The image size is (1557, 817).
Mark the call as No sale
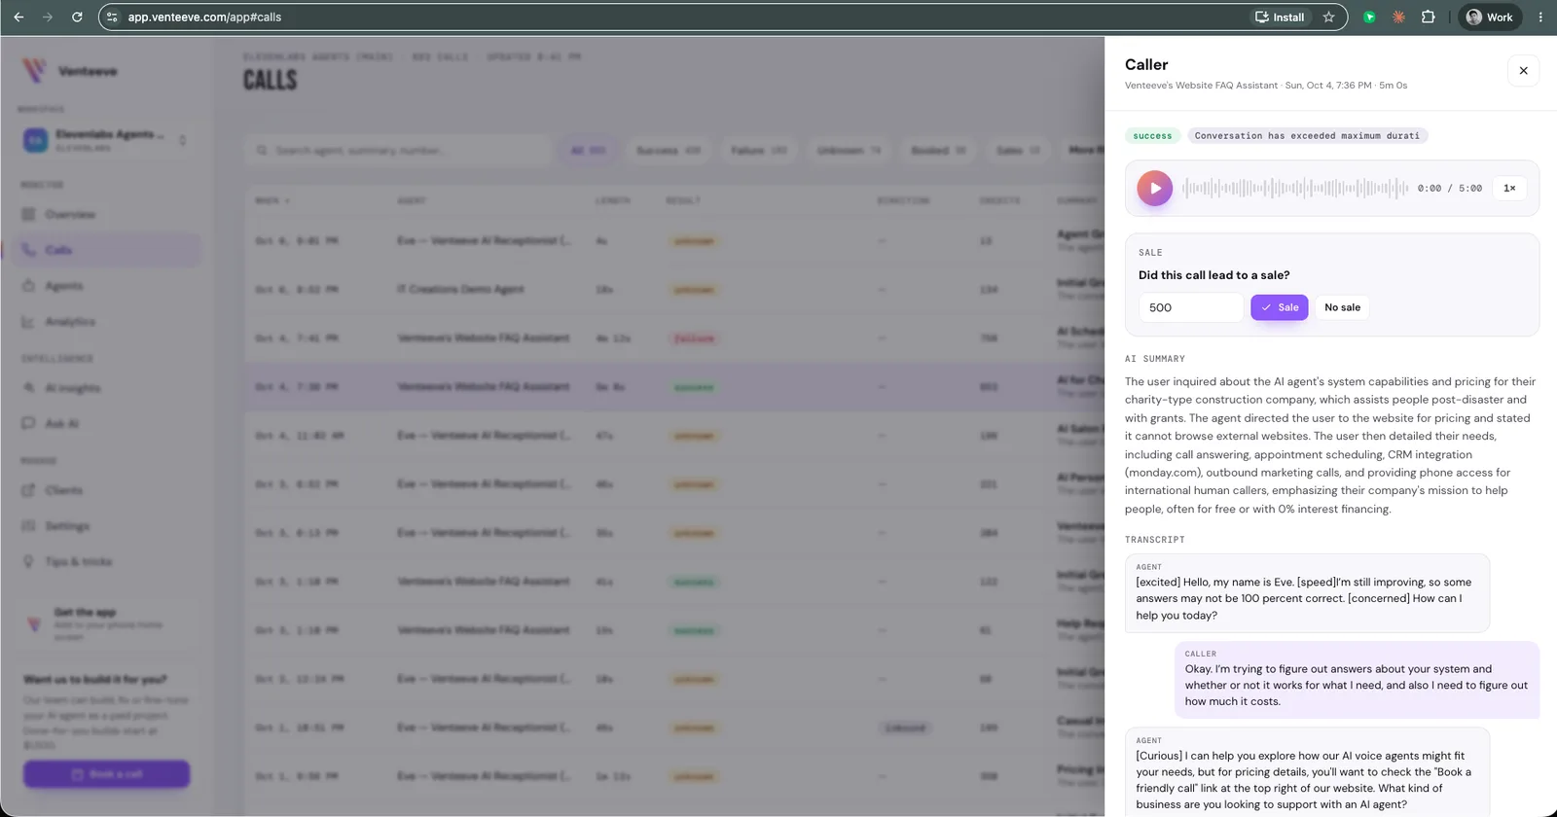tap(1342, 307)
